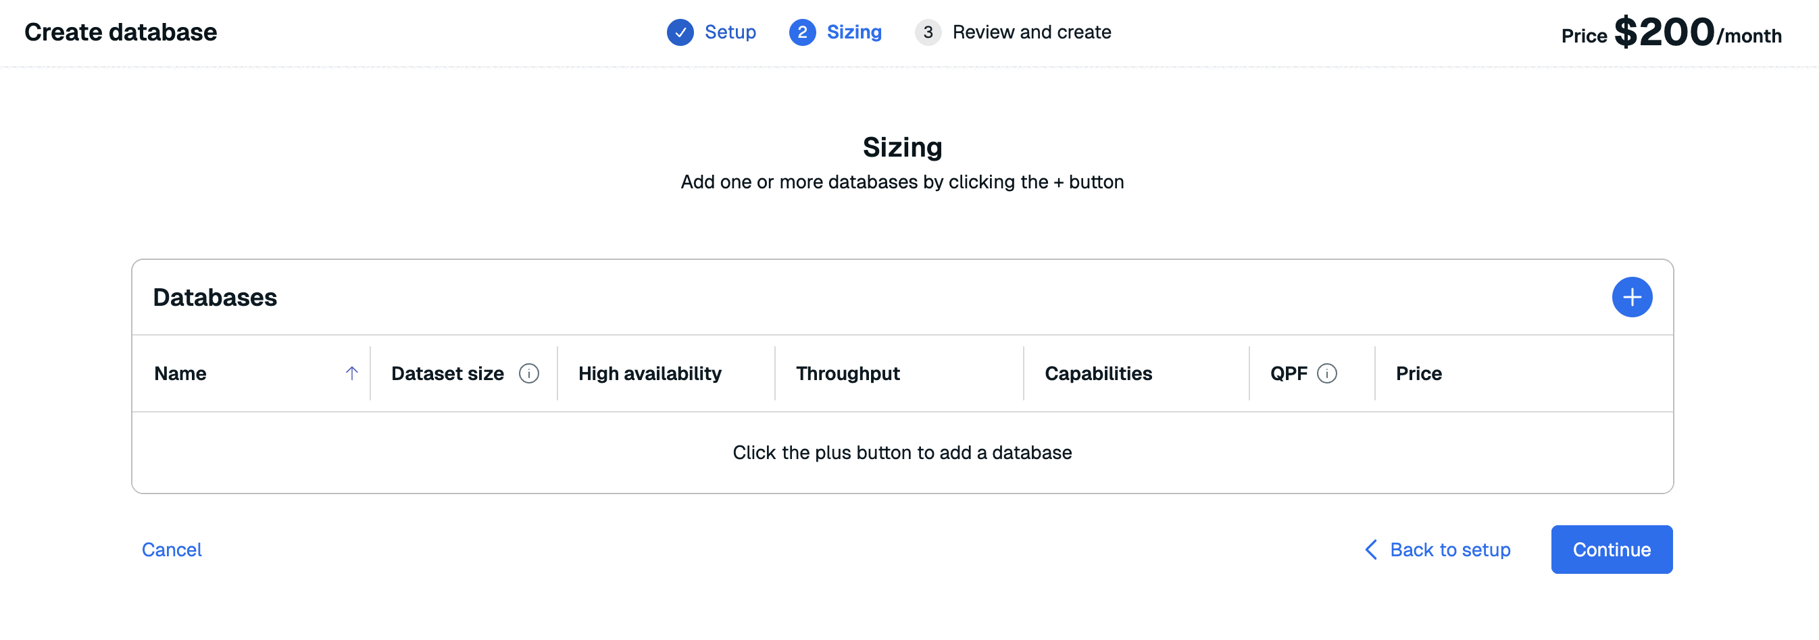This screenshot has height=640, width=1819.
Task: Click the step 3 number circle
Action: 928,32
